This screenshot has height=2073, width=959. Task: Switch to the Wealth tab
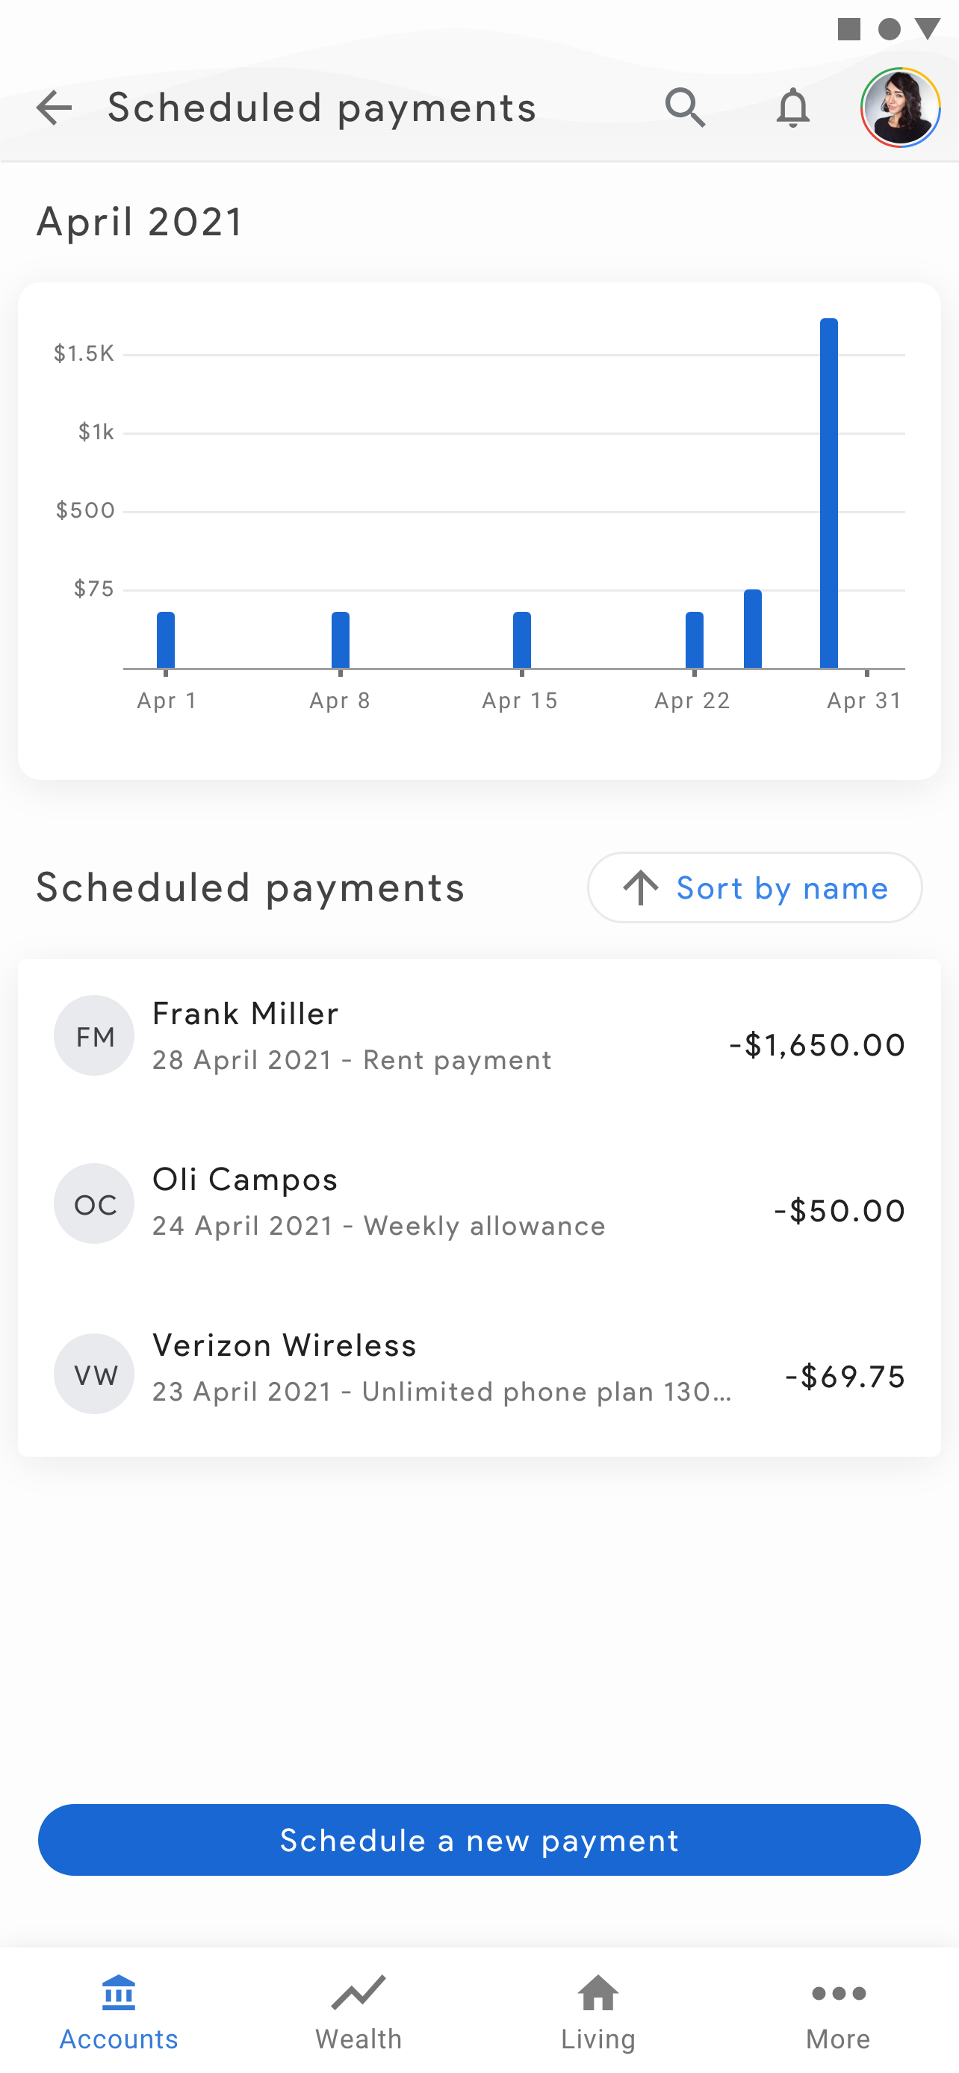[359, 2012]
